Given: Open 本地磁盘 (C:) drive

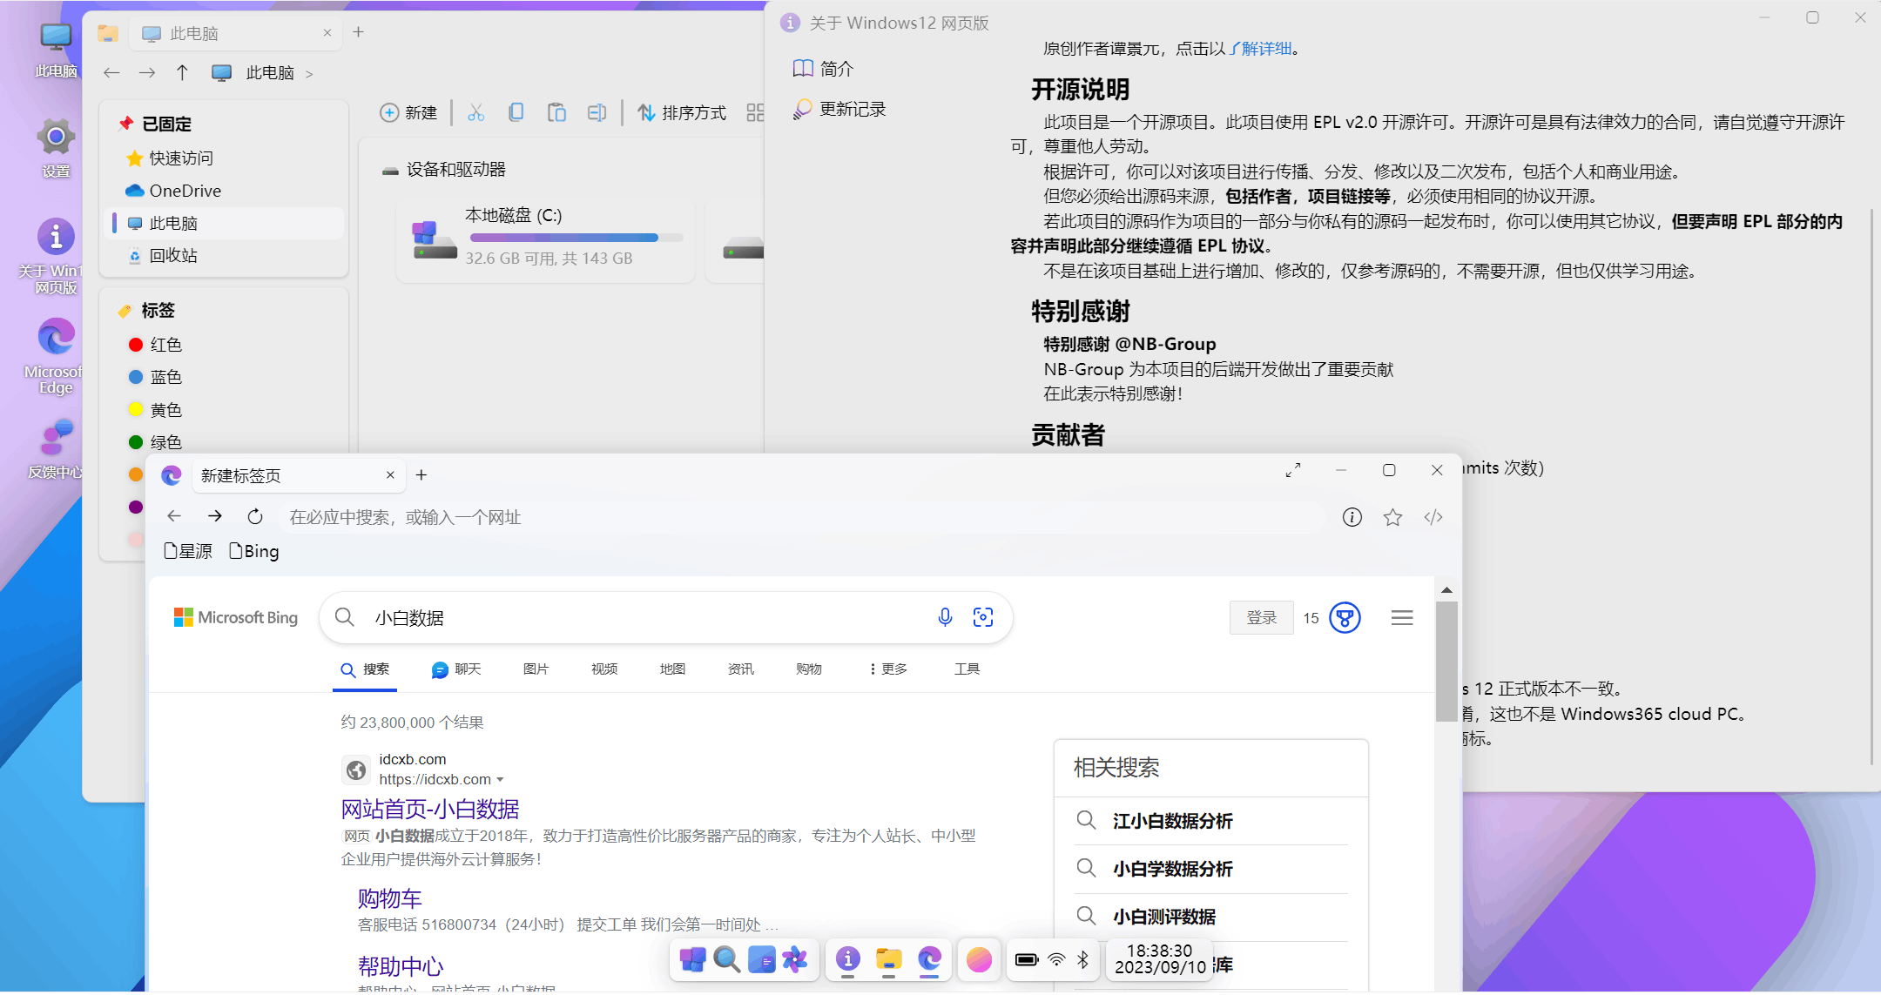Looking at the screenshot, I should pyautogui.click(x=546, y=239).
